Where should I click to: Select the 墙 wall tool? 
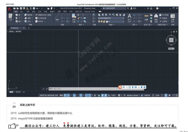[x=18, y=15]
